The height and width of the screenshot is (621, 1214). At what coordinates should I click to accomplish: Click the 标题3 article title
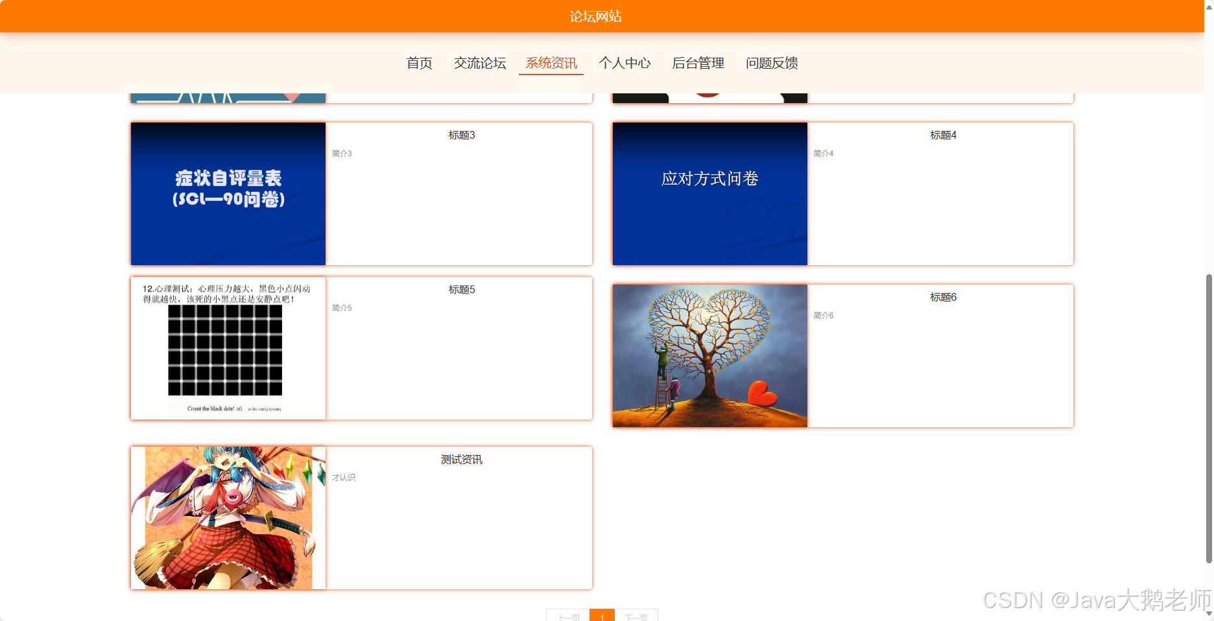[x=462, y=135]
